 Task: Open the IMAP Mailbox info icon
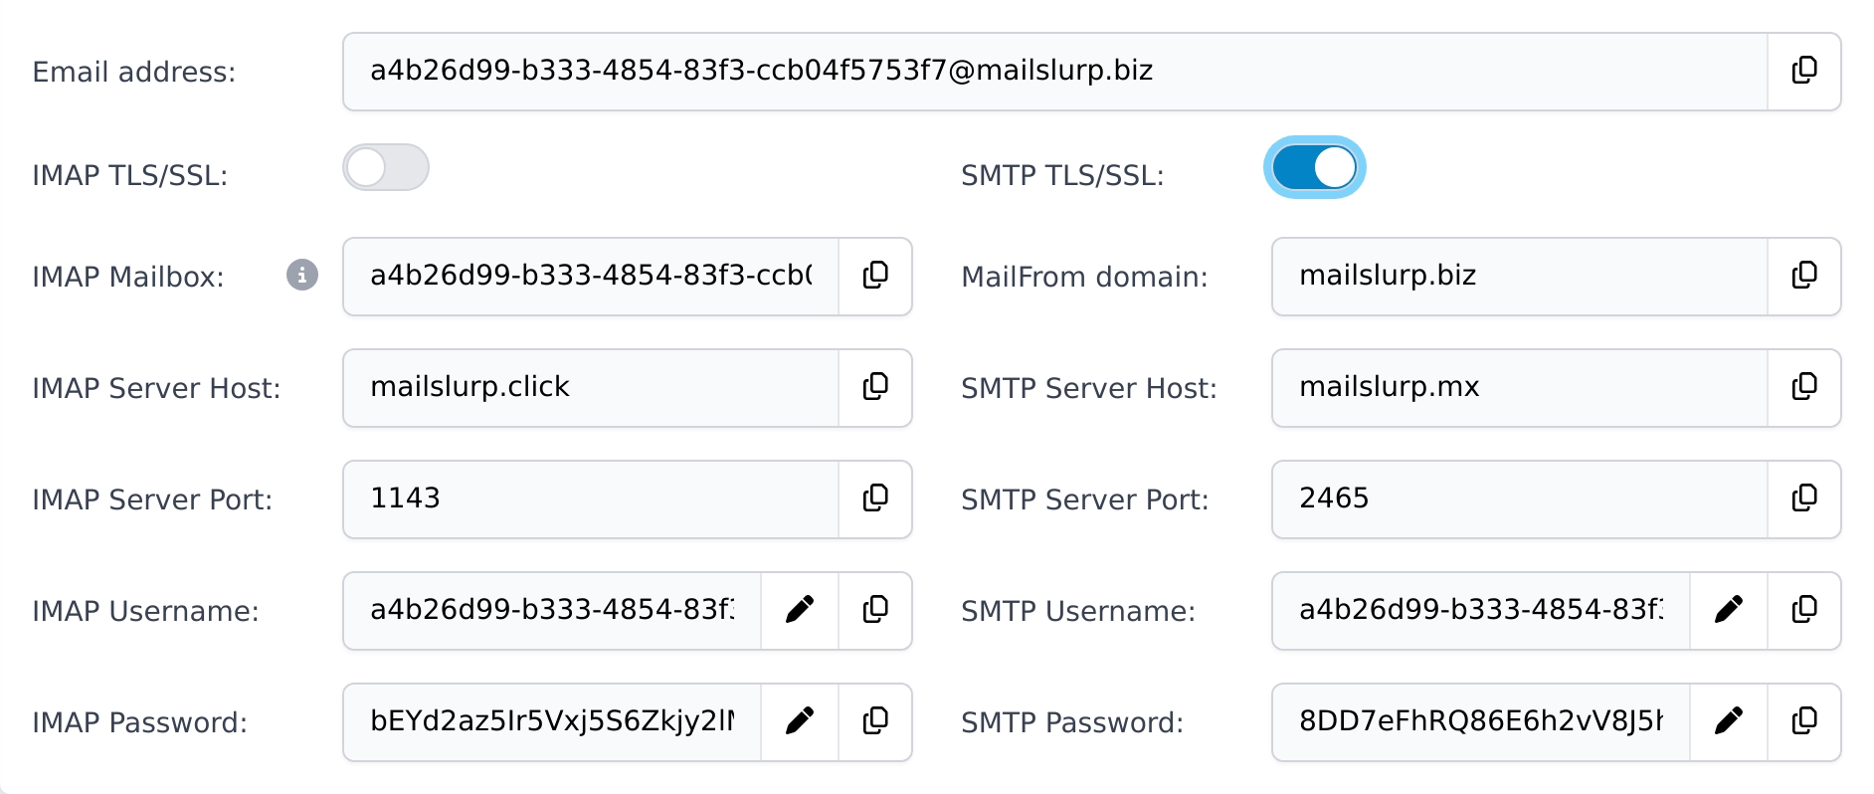(x=302, y=275)
